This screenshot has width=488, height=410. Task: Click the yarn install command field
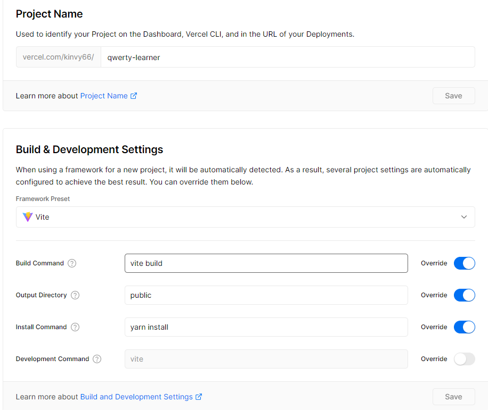coord(266,327)
